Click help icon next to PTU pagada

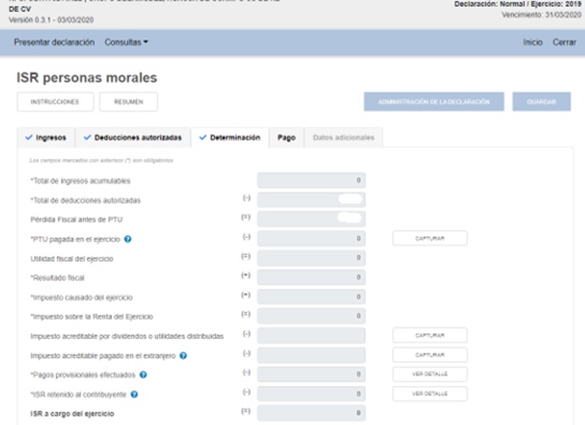[x=127, y=239]
